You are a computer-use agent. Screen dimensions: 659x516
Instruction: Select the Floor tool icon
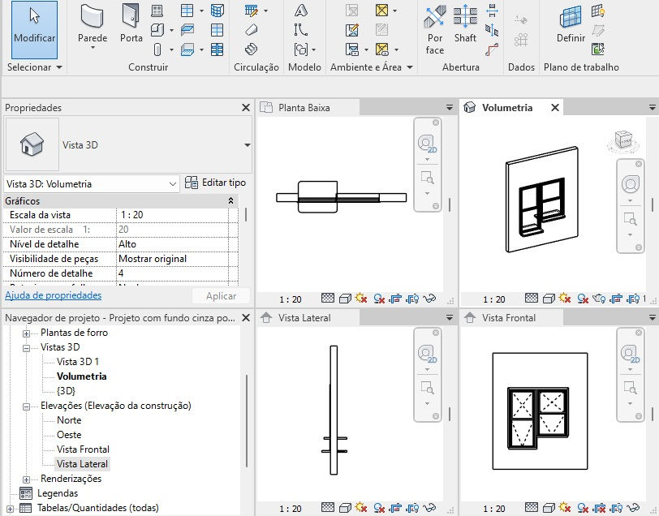click(x=187, y=49)
